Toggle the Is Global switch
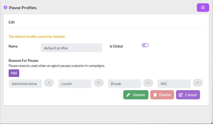213x125 pixels. 145,45
